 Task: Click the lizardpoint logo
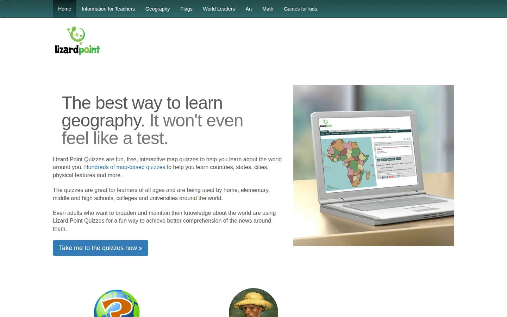click(77, 41)
